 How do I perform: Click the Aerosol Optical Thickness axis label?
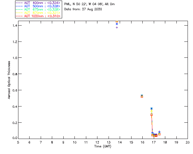click(x=9, y=80)
